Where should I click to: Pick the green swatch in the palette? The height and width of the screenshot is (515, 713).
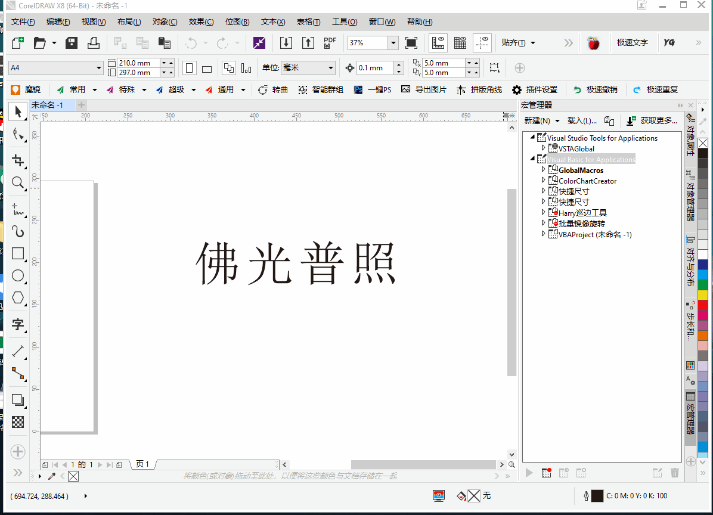click(702, 284)
